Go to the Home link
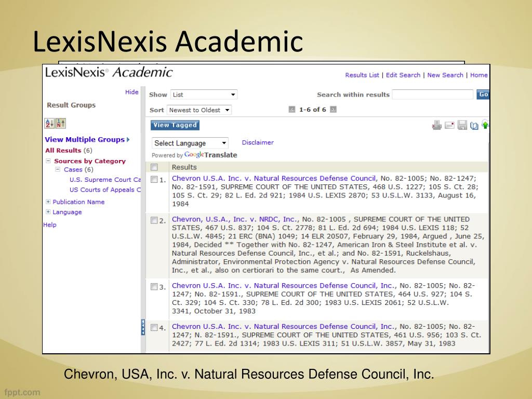 (x=478, y=75)
